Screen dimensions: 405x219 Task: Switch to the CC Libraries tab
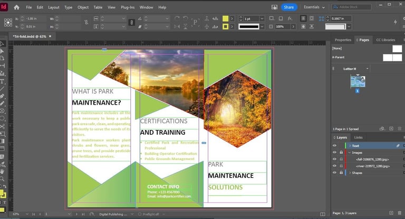(x=385, y=39)
